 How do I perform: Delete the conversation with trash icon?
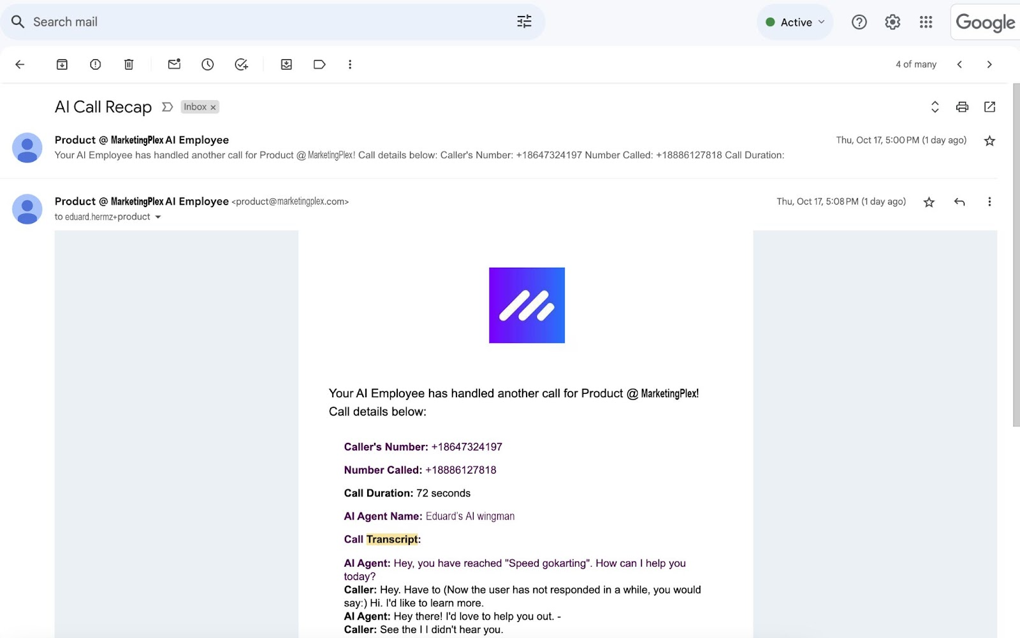(129, 64)
